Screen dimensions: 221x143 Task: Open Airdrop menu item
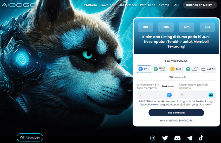point(164,5)
